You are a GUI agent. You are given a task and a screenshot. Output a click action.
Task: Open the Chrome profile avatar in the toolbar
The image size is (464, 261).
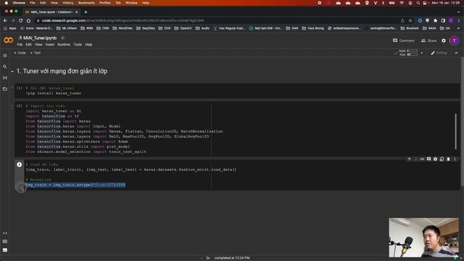451,20
